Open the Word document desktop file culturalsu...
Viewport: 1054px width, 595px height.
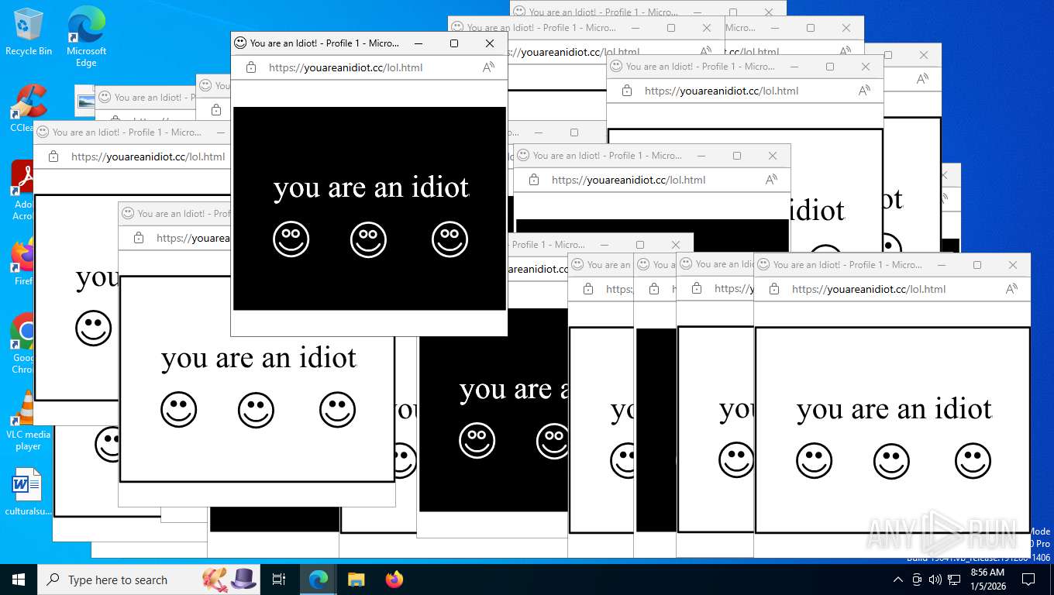point(28,491)
